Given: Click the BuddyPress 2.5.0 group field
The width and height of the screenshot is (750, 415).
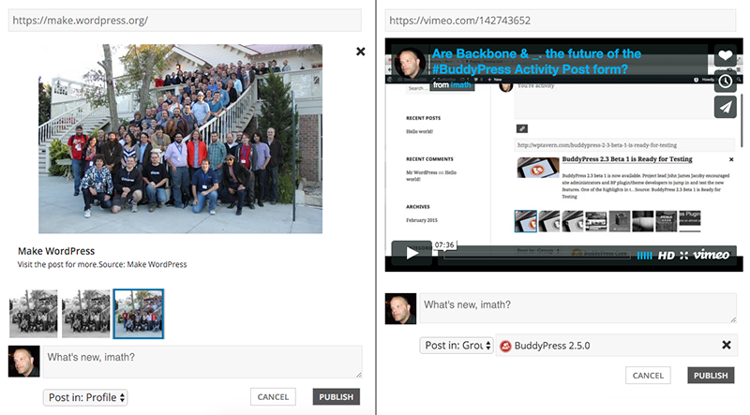Looking at the screenshot, I should click(x=616, y=345).
